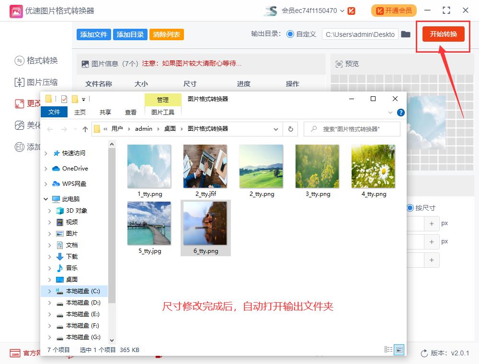This screenshot has width=479, height=364.
Task: Click the 清除列表 button
Action: click(166, 34)
